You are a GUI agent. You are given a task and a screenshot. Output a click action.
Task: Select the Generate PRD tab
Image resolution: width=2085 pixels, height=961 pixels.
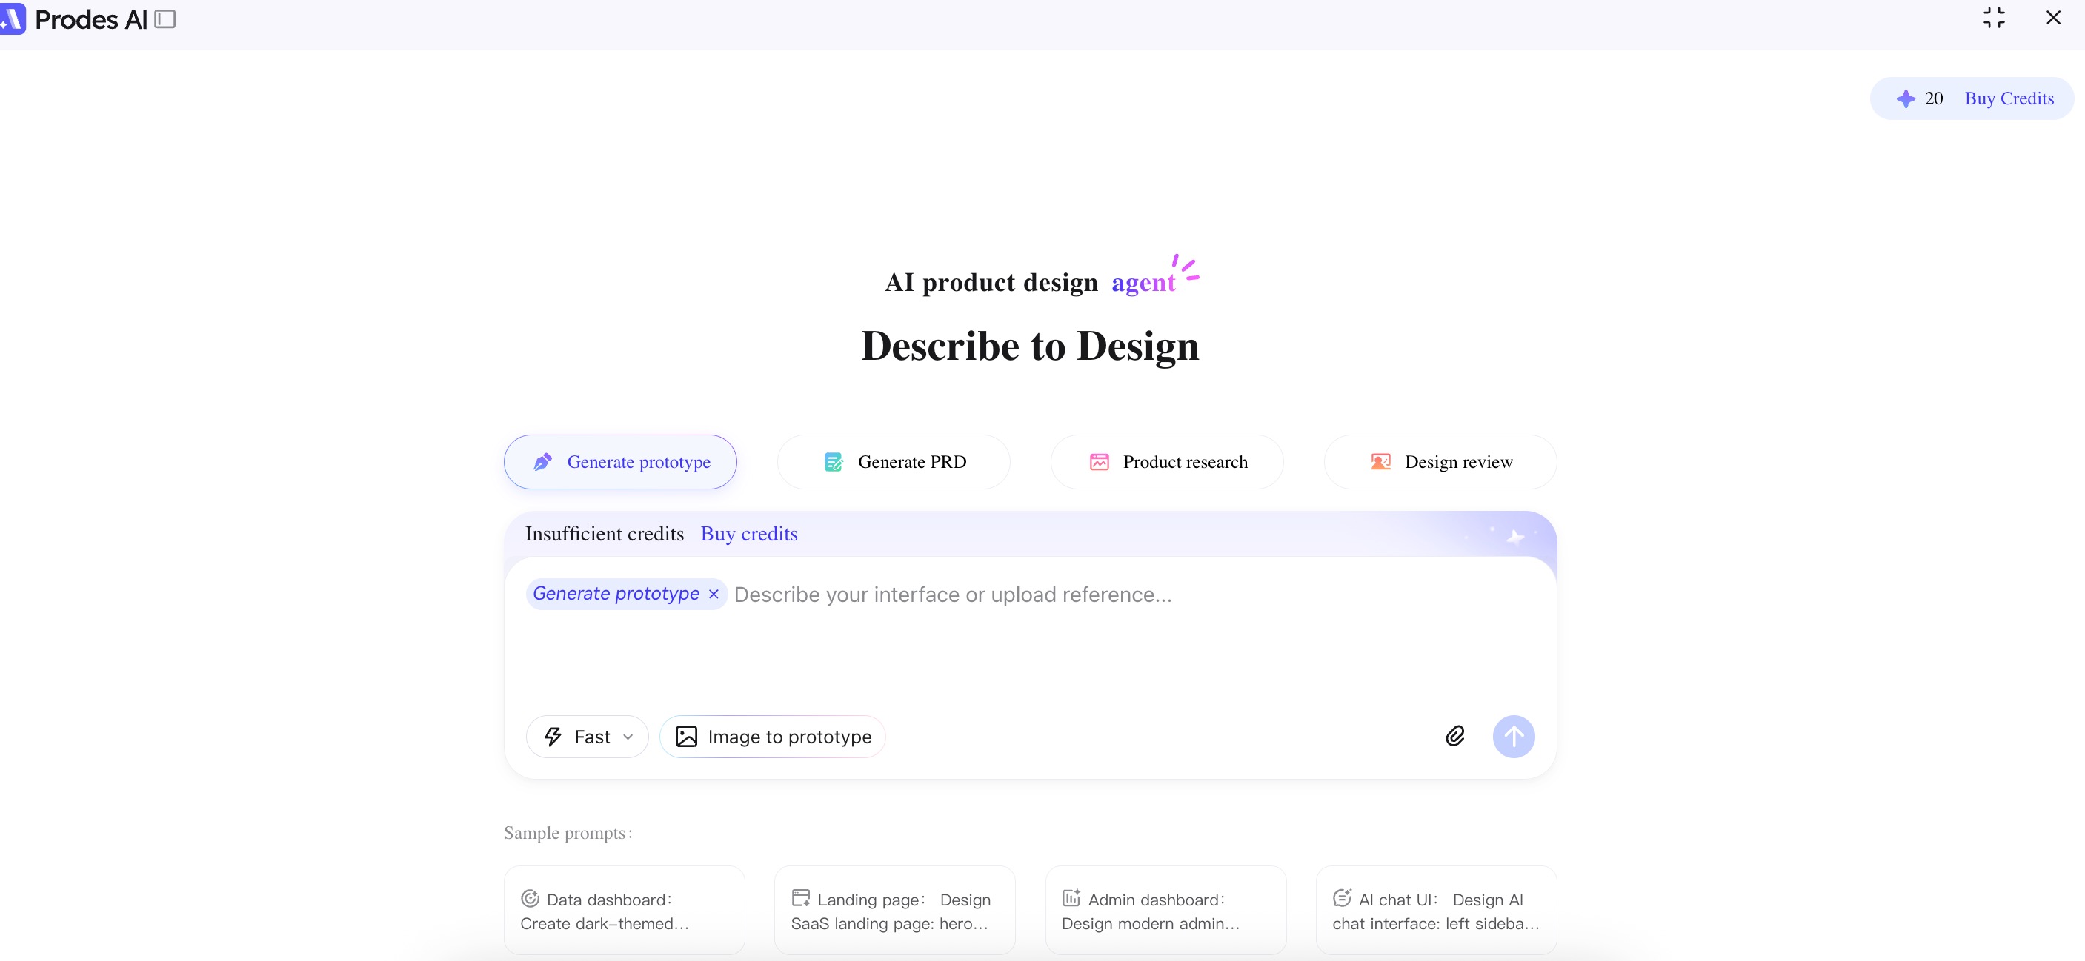click(x=894, y=462)
